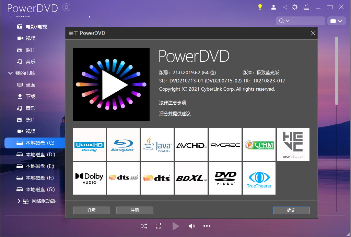Click the plain dts logo
The width and height of the screenshot is (351, 237).
click(157, 178)
